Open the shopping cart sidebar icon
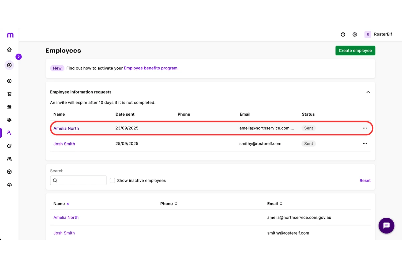Viewport: 402px width, 268px height. (9, 94)
